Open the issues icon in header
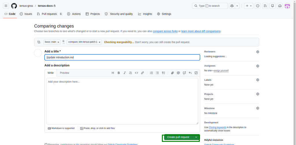The height and width of the screenshot is (145, 296). coord(258,6)
